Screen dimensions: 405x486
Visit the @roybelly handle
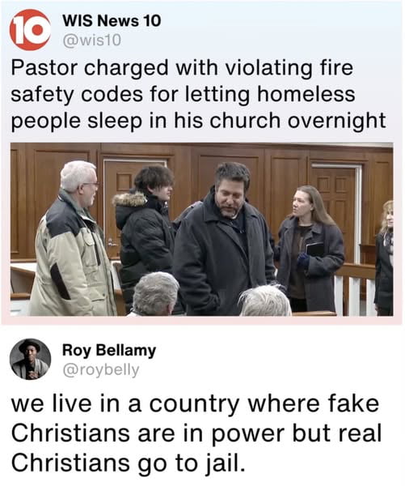pos(101,370)
